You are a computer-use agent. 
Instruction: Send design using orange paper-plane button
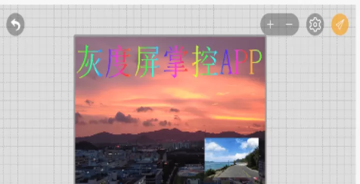340,25
